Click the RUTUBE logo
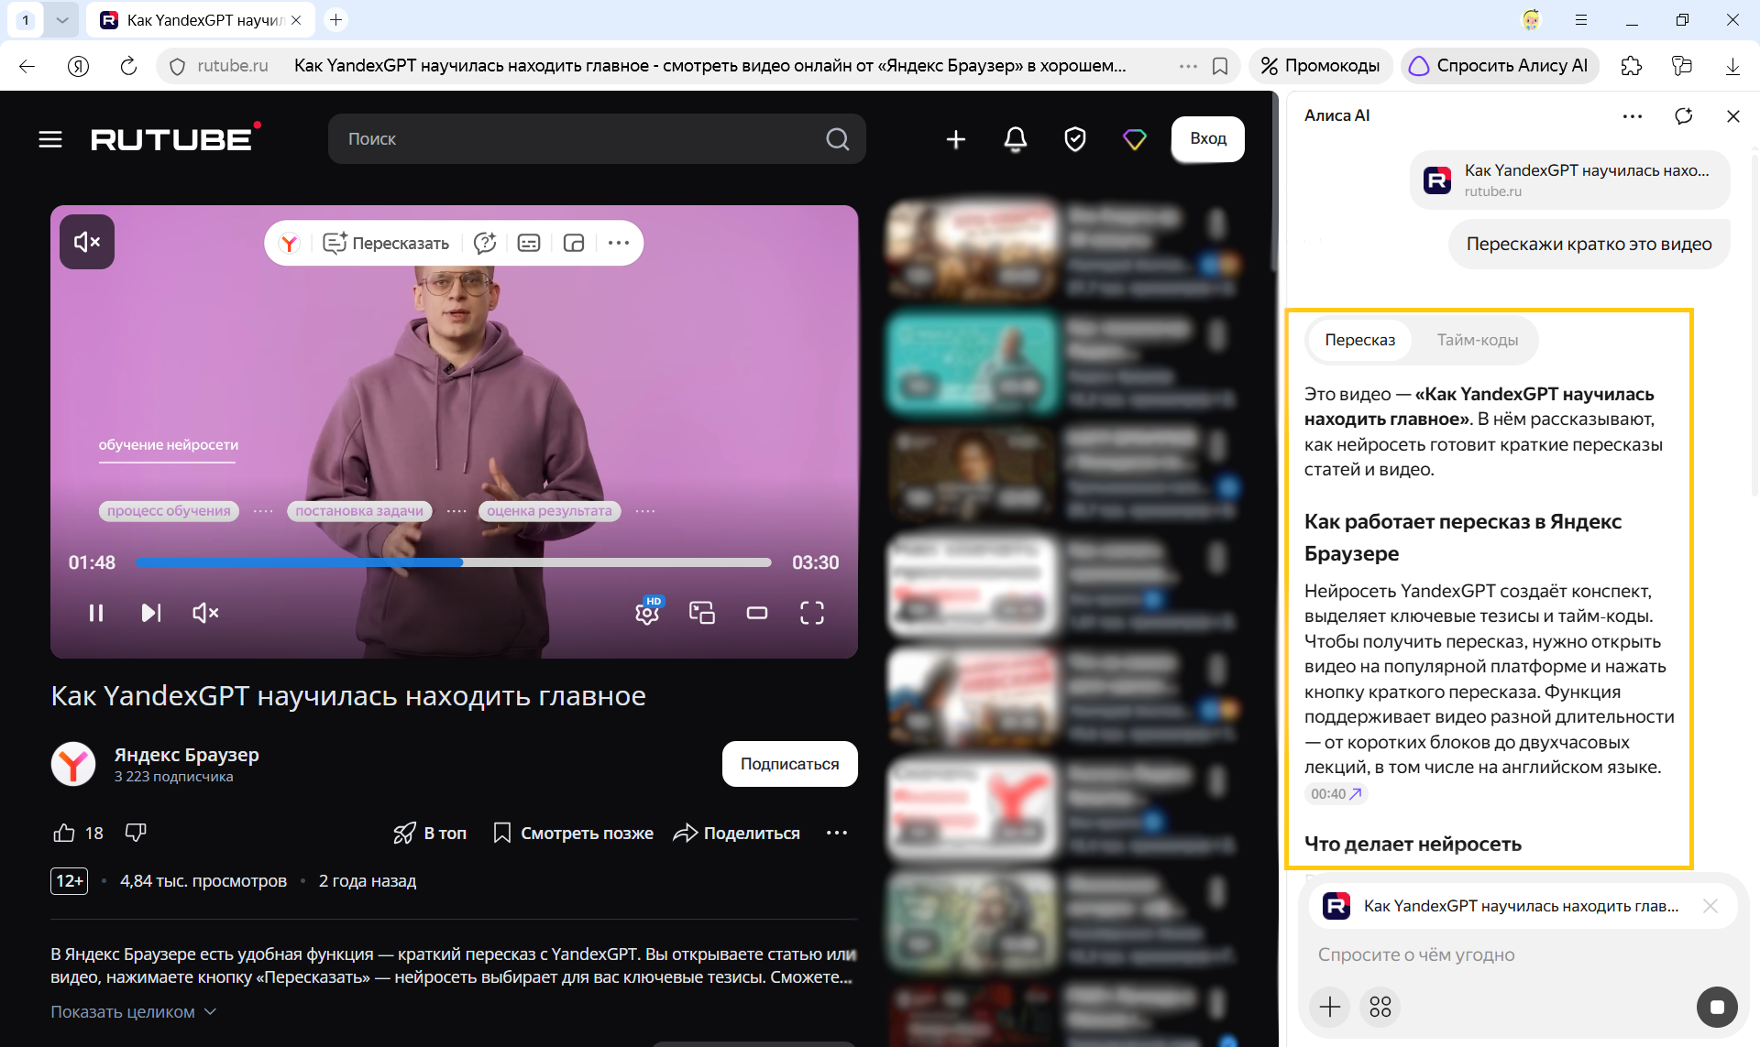 (x=175, y=137)
